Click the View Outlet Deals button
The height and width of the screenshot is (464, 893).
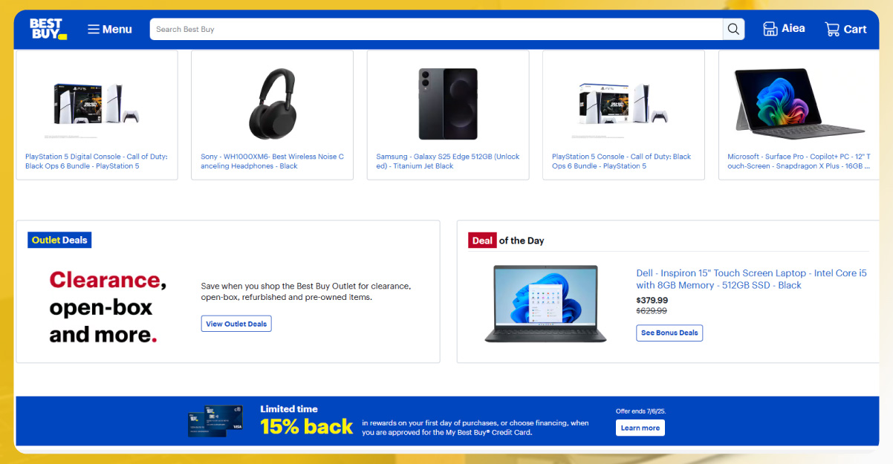tap(236, 324)
